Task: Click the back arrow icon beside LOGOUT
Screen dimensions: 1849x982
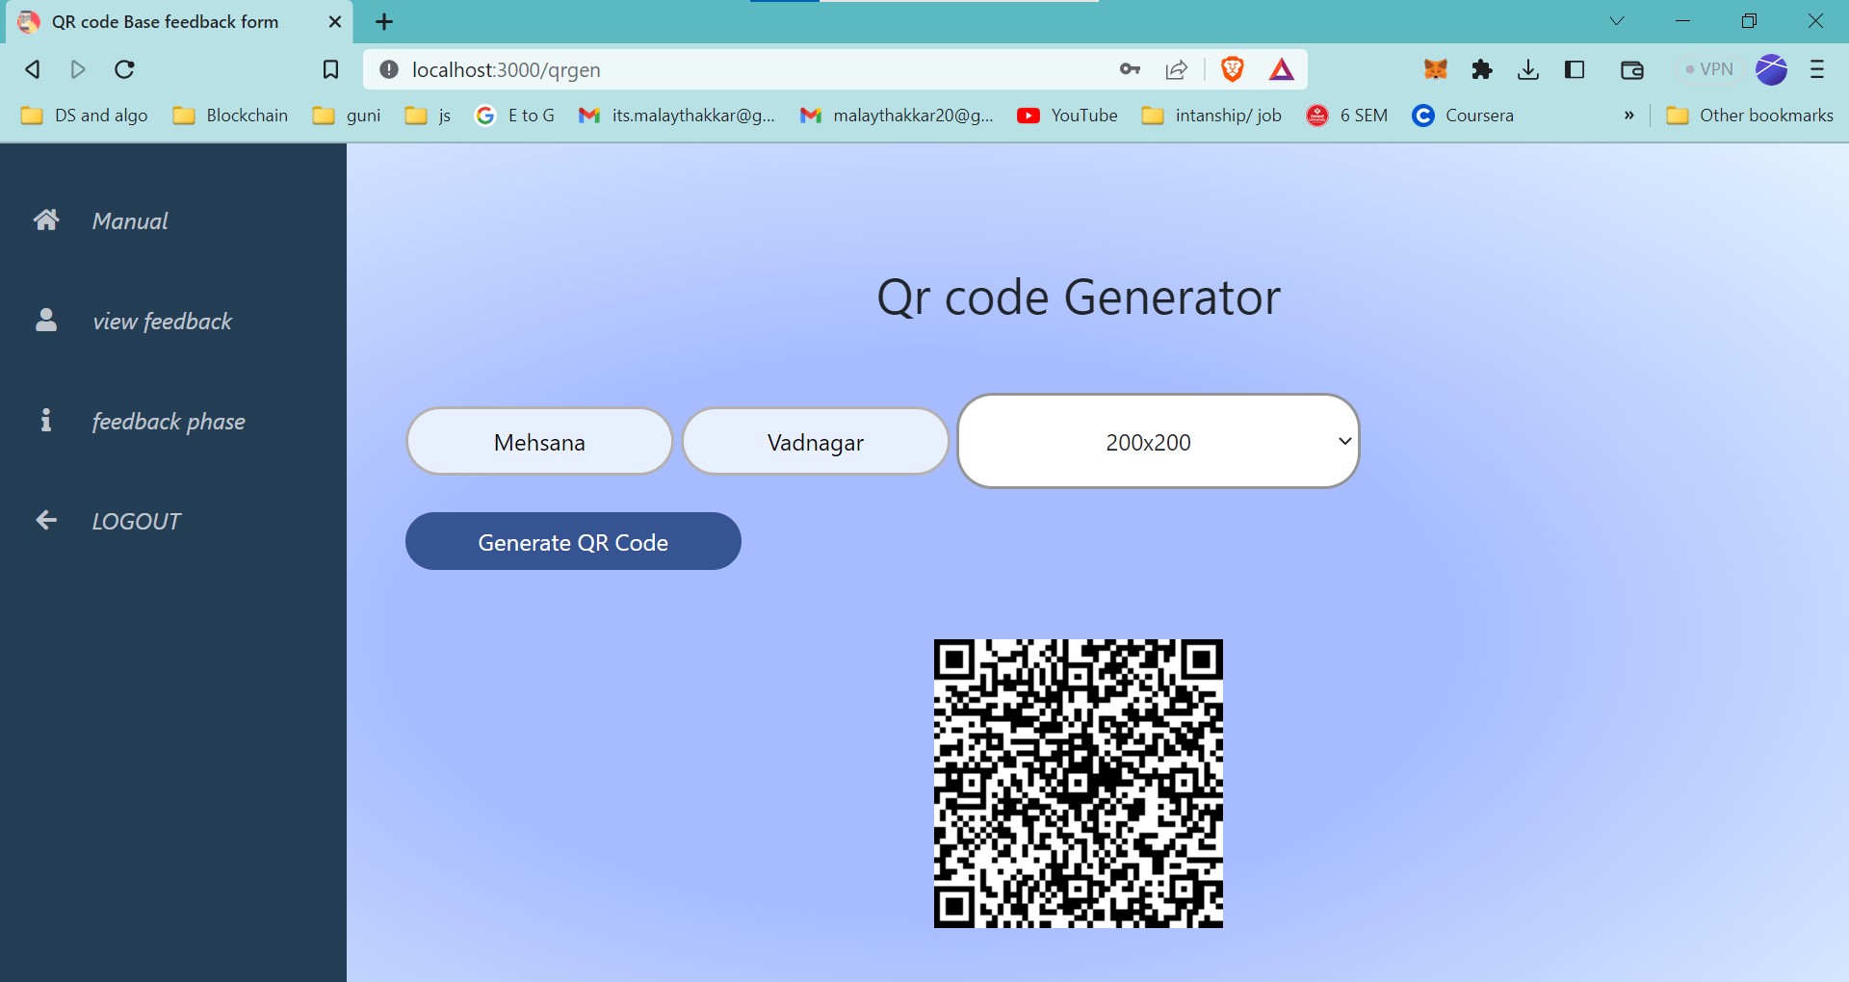Action: pyautogui.click(x=46, y=521)
